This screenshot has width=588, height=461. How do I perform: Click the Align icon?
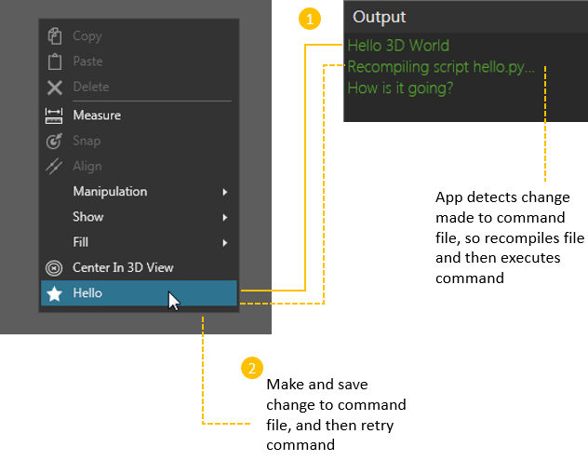[x=55, y=166]
